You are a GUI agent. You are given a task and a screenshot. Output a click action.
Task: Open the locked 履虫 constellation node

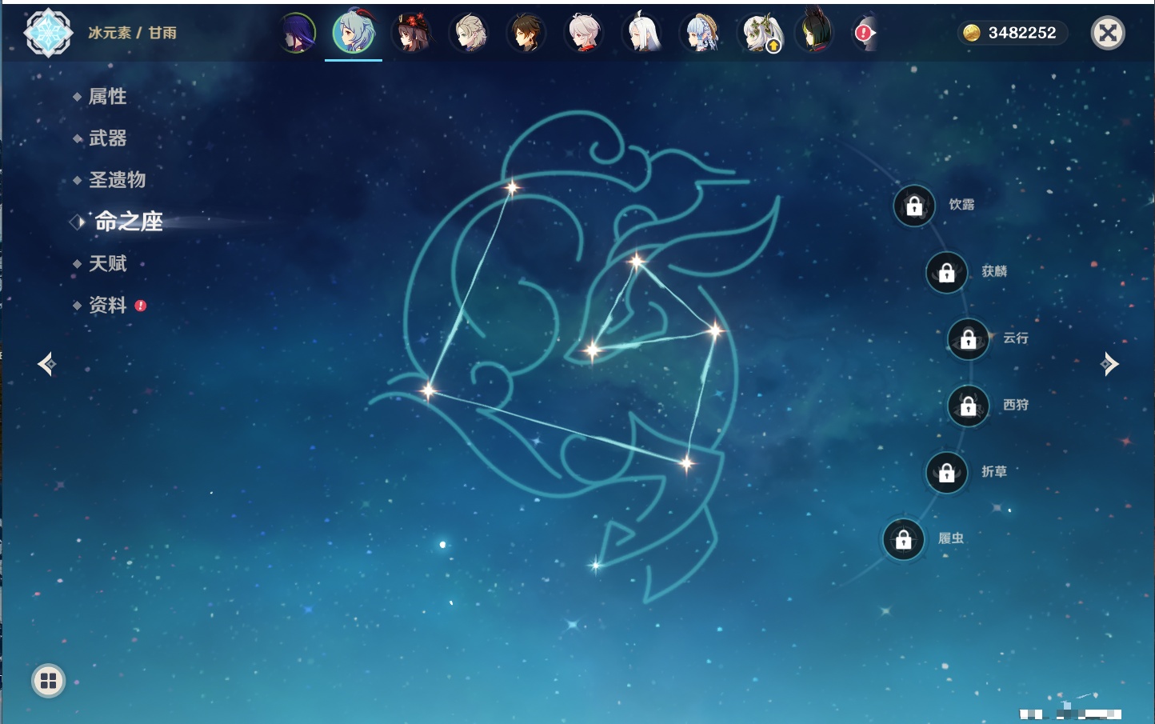coord(904,540)
